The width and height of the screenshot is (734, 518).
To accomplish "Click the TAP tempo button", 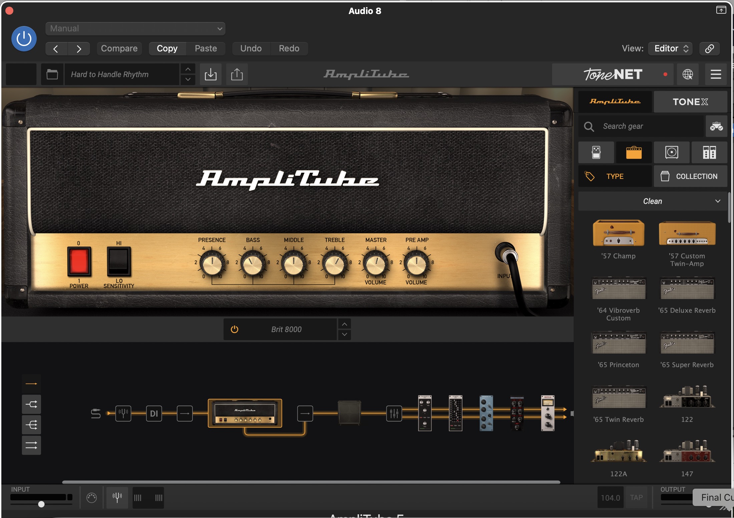I will coord(636,498).
